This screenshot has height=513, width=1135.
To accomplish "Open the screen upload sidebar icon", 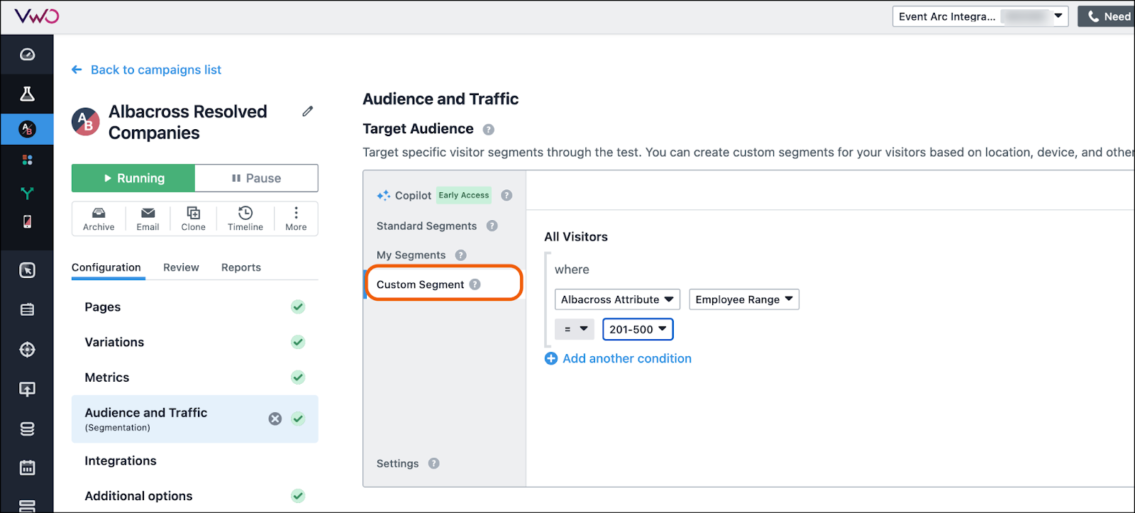I will [27, 389].
